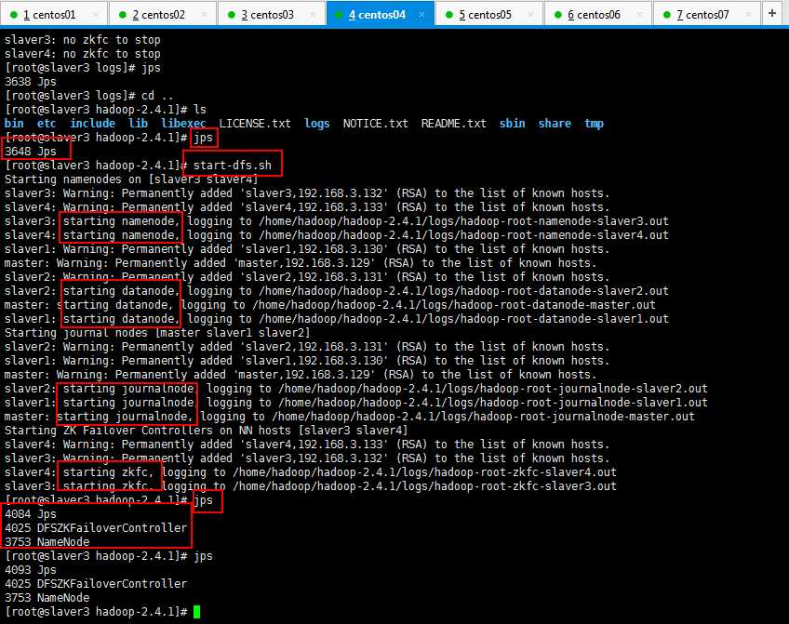Close the centos06 tab with its X

(x=639, y=15)
